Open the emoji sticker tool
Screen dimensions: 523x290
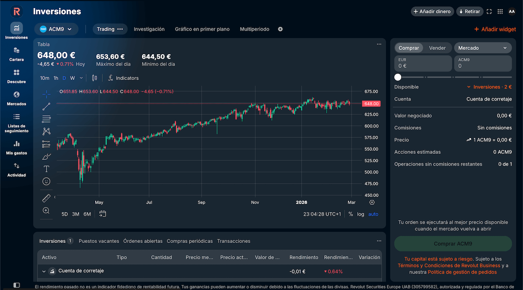(x=46, y=181)
